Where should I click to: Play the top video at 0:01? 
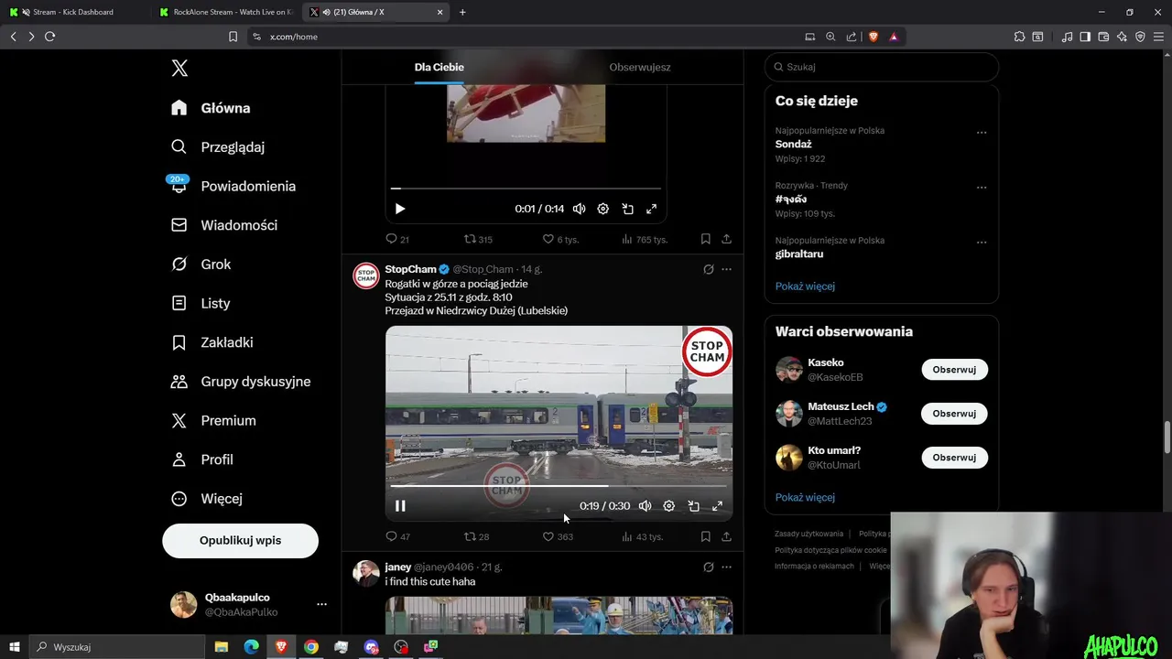pos(400,209)
